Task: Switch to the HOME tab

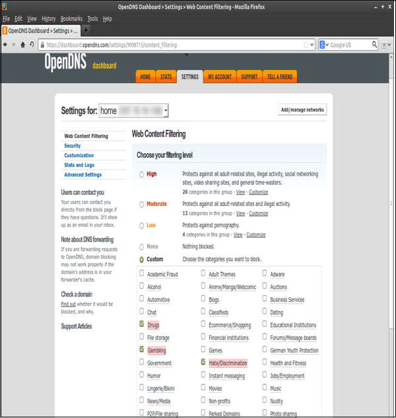Action: (145, 77)
